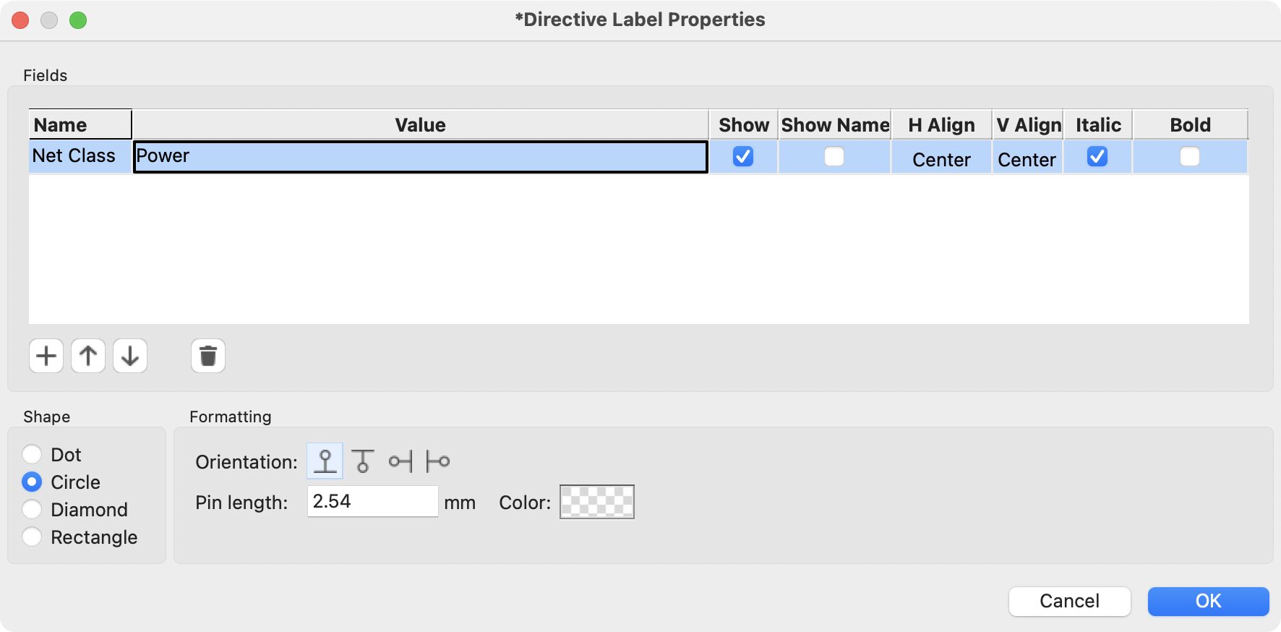Select the Rectangle shape option

click(x=32, y=537)
